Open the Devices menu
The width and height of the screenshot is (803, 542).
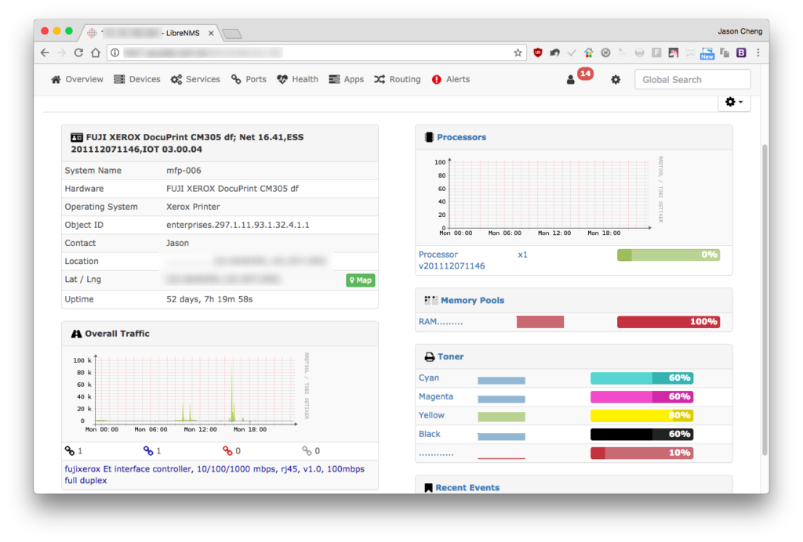tap(137, 79)
